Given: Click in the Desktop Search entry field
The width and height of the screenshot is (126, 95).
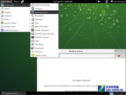Looking at the screenshot, I should pos(85,56).
